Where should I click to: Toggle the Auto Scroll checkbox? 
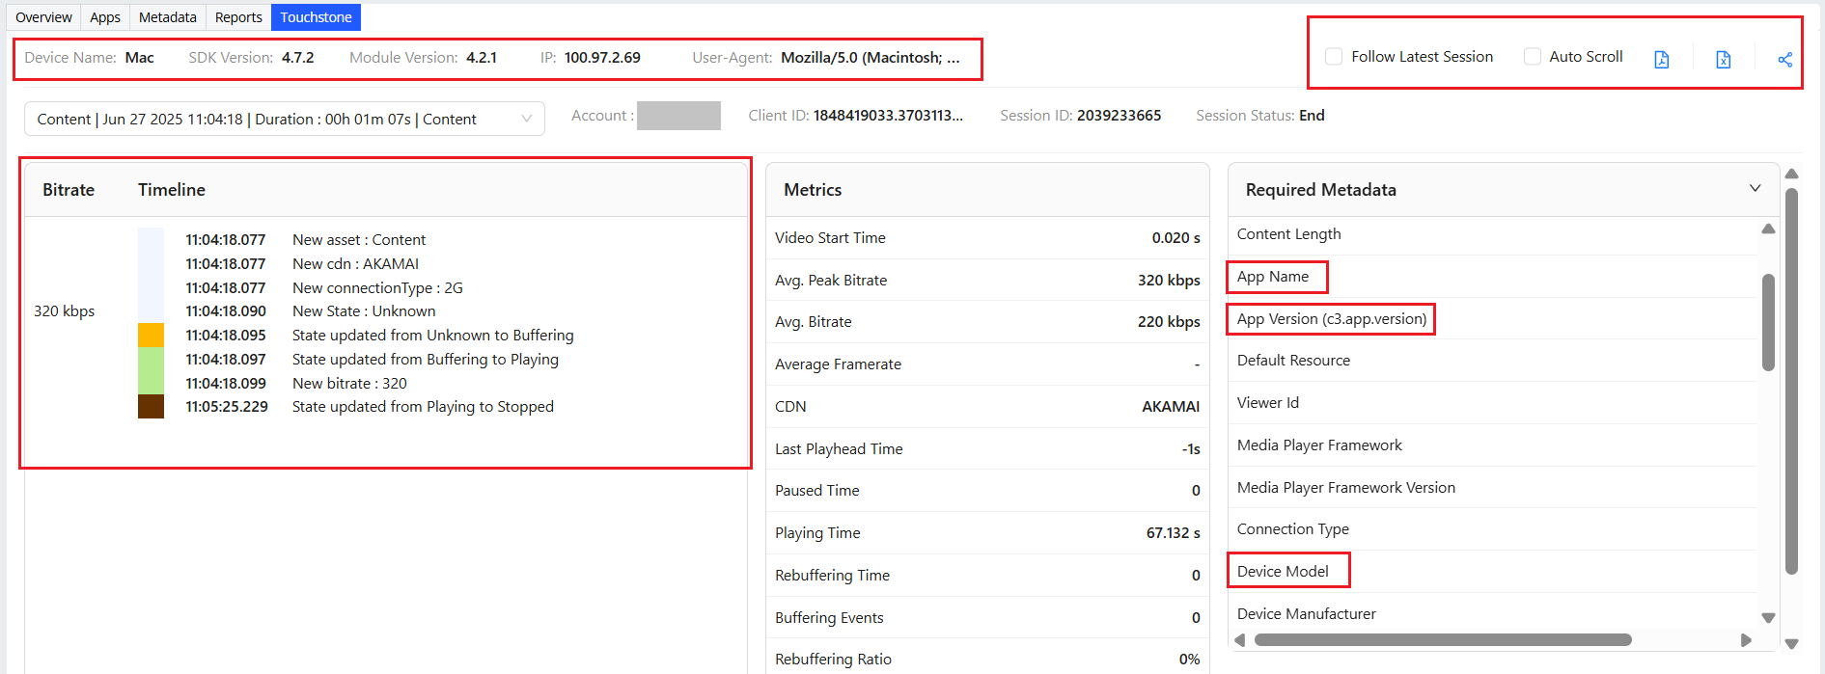[1532, 57]
